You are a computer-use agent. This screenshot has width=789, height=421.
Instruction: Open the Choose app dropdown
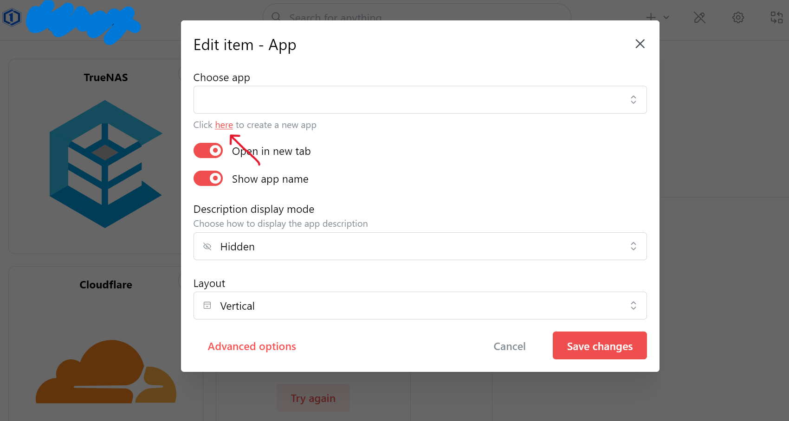420,99
